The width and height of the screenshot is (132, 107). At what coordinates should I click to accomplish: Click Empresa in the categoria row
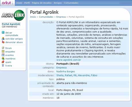click(x=61, y=68)
